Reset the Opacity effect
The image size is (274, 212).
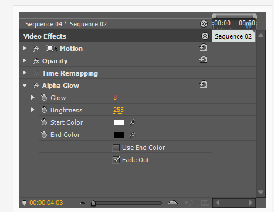(x=204, y=60)
